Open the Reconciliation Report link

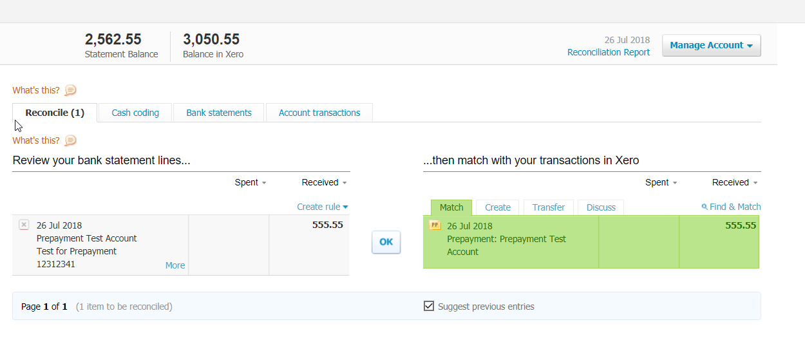pos(609,52)
